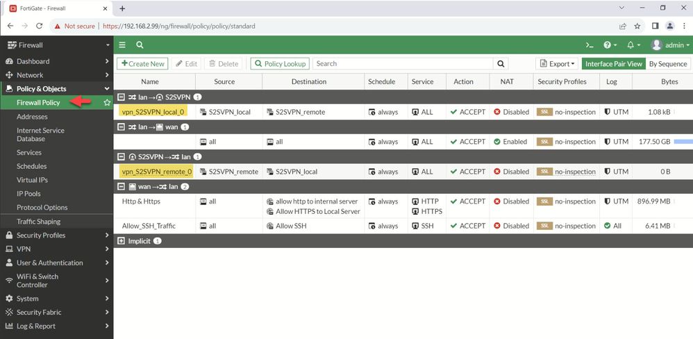Click the browser back arrow

point(10,26)
